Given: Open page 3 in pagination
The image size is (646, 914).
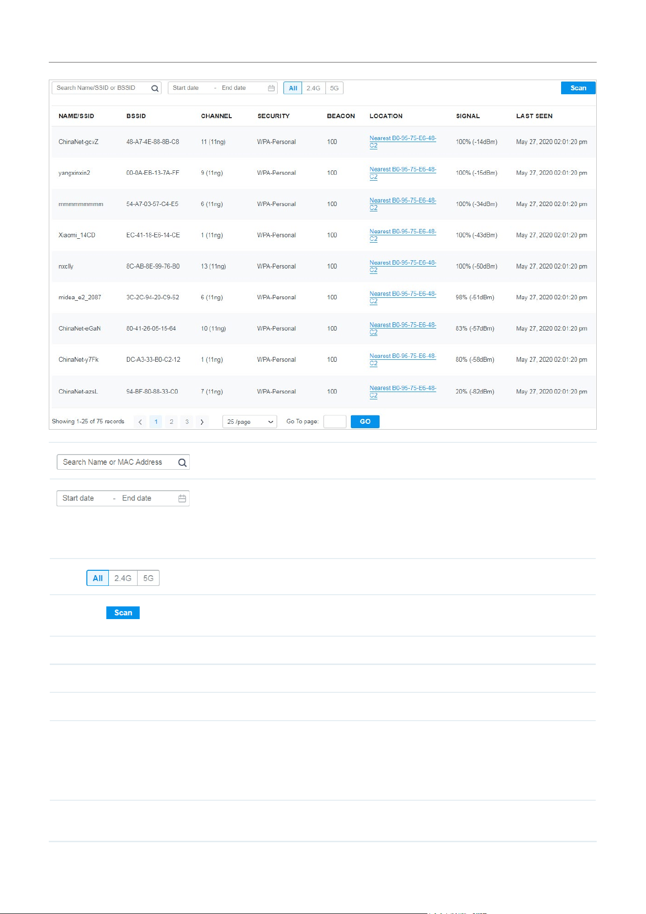Looking at the screenshot, I should [187, 422].
